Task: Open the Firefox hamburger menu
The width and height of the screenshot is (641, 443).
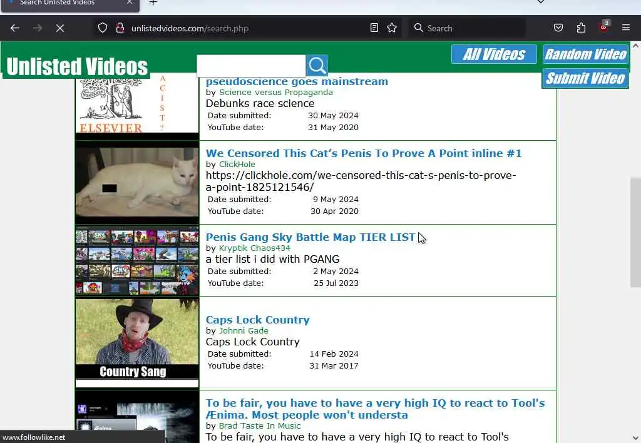Action: (626, 28)
